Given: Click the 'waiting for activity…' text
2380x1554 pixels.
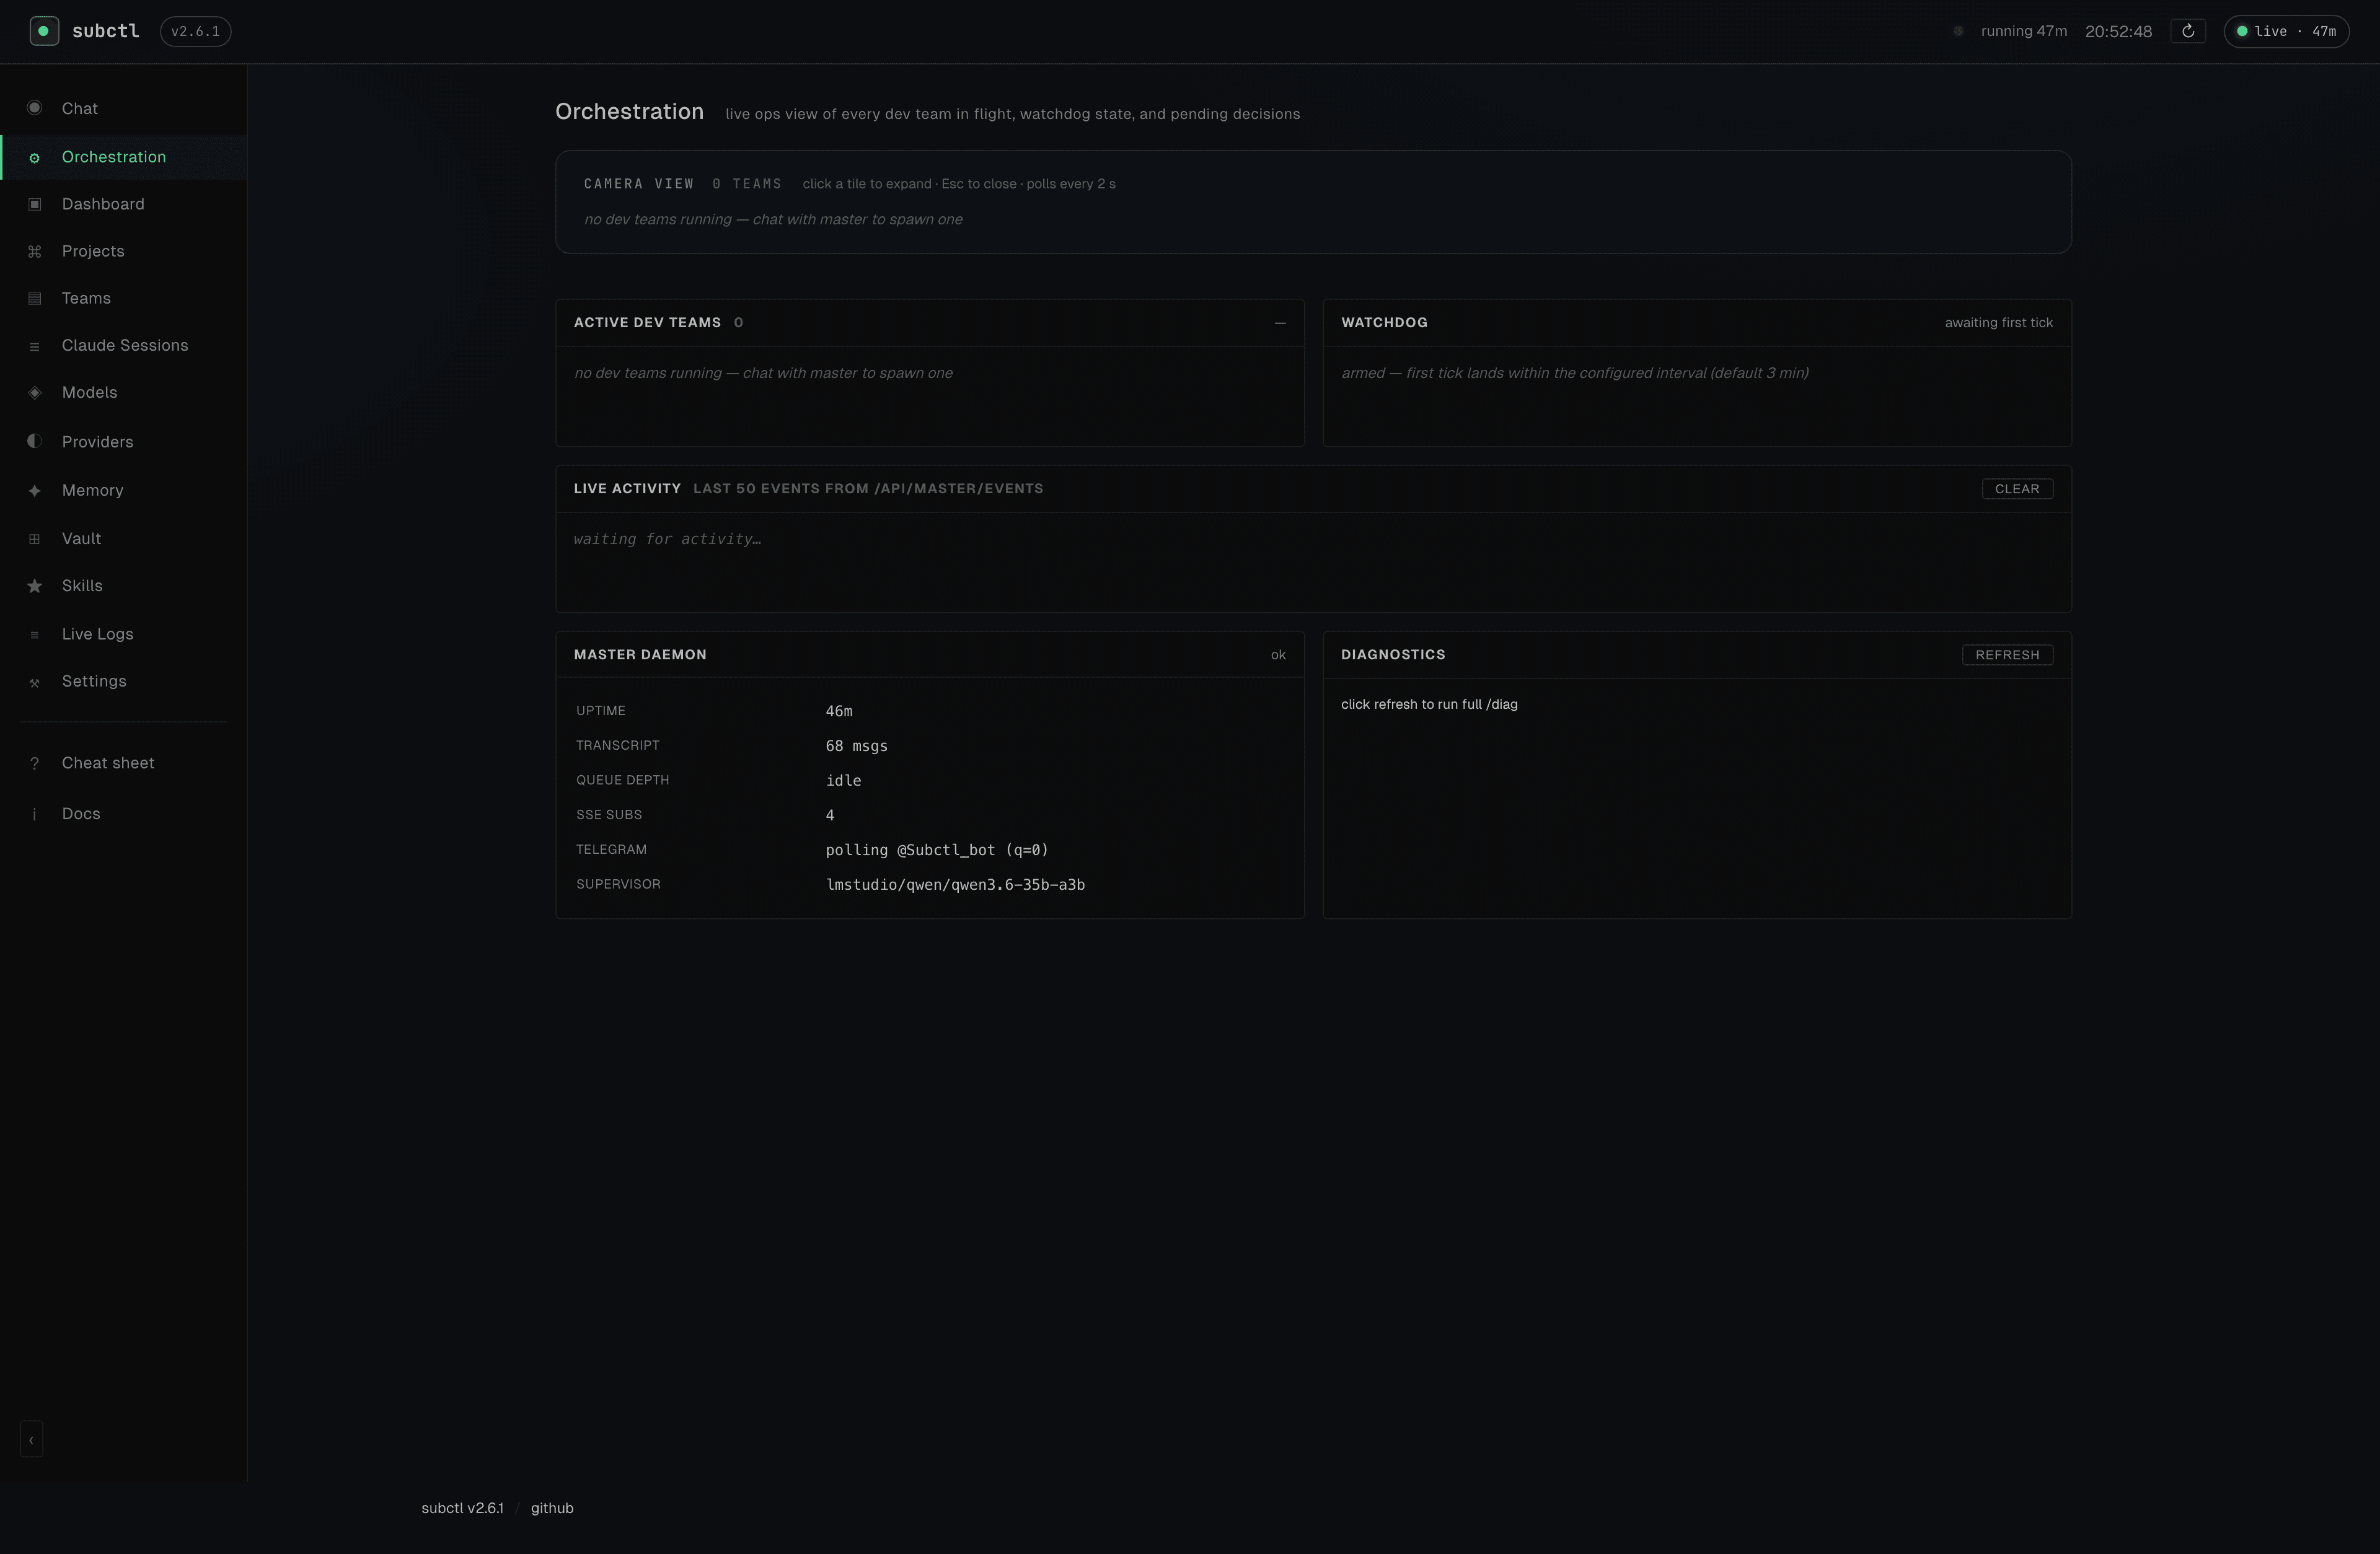Looking at the screenshot, I should [x=667, y=539].
